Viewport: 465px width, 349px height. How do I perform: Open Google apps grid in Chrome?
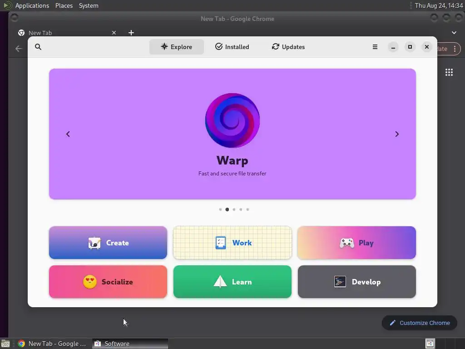pos(449,72)
